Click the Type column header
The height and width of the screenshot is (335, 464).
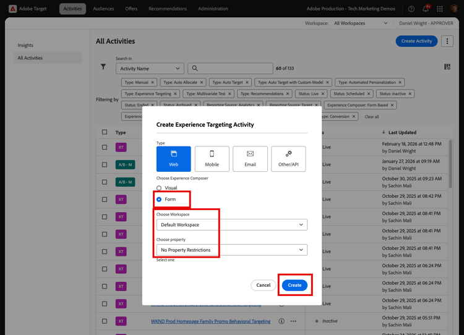click(121, 132)
